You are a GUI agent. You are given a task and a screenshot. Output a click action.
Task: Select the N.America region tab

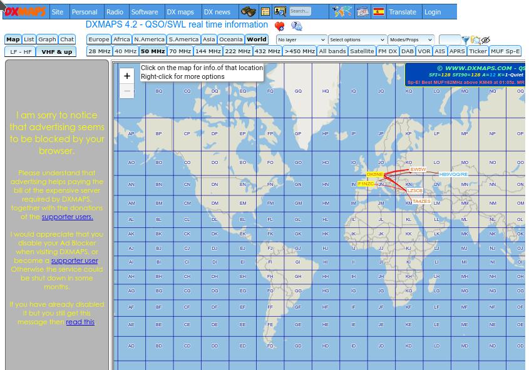149,39
